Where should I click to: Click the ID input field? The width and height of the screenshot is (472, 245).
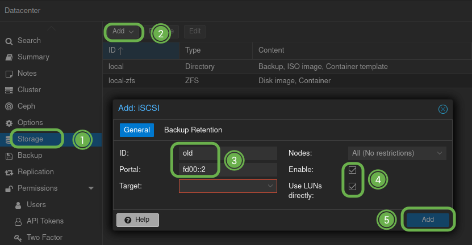tap(228, 153)
